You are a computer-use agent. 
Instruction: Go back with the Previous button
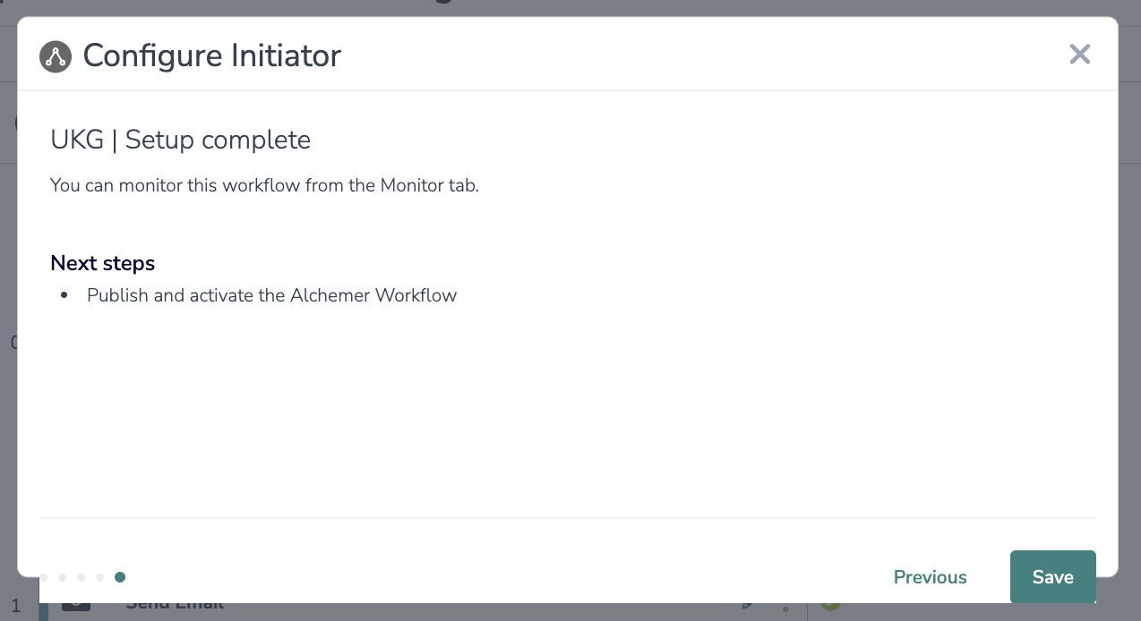point(930,577)
